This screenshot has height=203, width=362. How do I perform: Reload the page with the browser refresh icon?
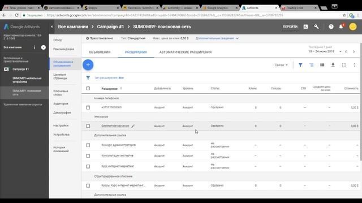16,15
